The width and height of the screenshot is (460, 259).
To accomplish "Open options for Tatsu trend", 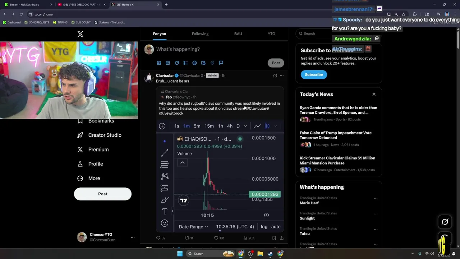I will 376,229.
